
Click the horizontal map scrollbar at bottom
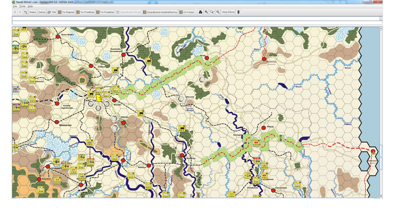(x=196, y=198)
